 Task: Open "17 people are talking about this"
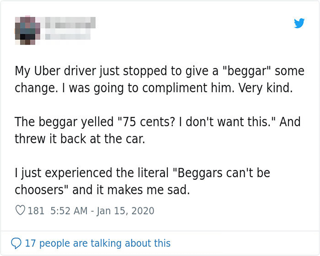tap(98, 243)
